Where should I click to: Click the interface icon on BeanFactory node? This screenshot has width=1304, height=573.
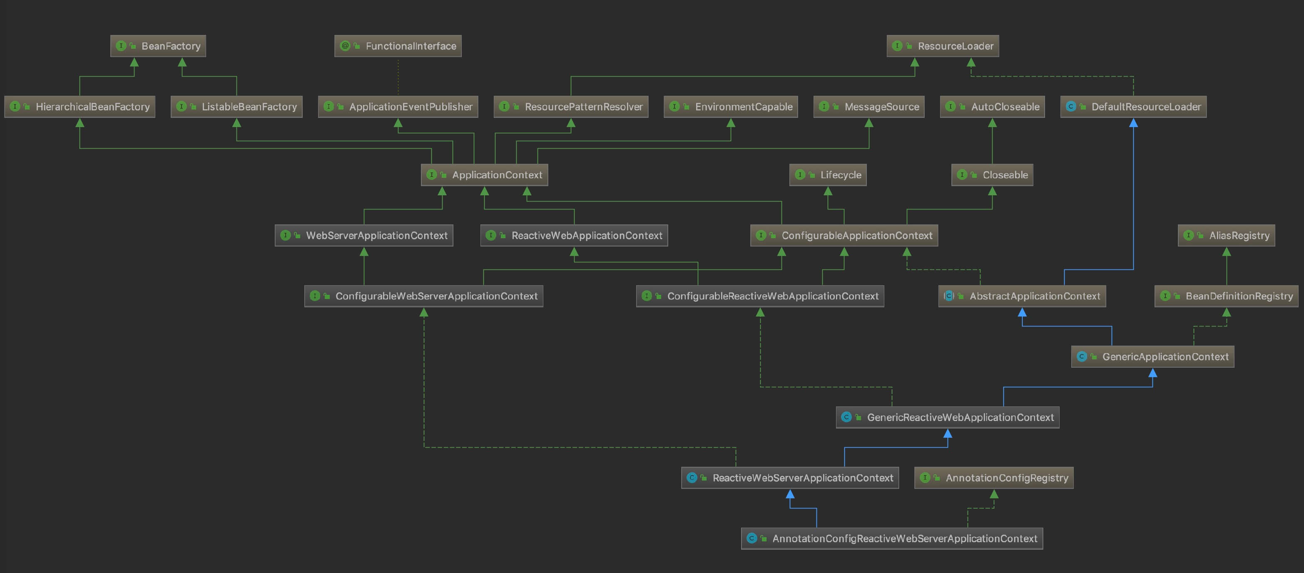pos(121,46)
